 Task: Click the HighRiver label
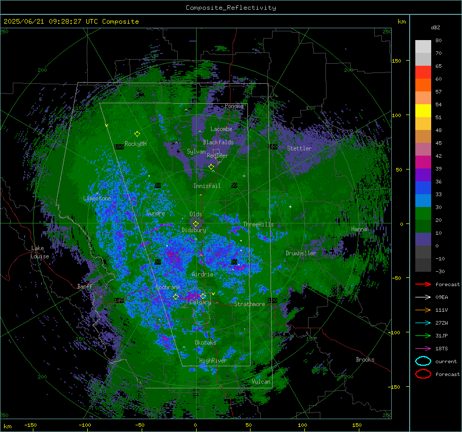click(213, 361)
